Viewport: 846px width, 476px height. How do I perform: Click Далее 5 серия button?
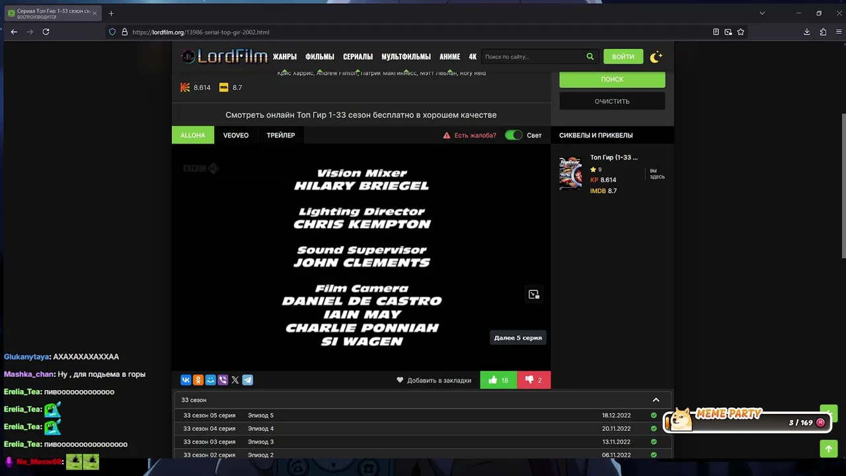pos(518,338)
